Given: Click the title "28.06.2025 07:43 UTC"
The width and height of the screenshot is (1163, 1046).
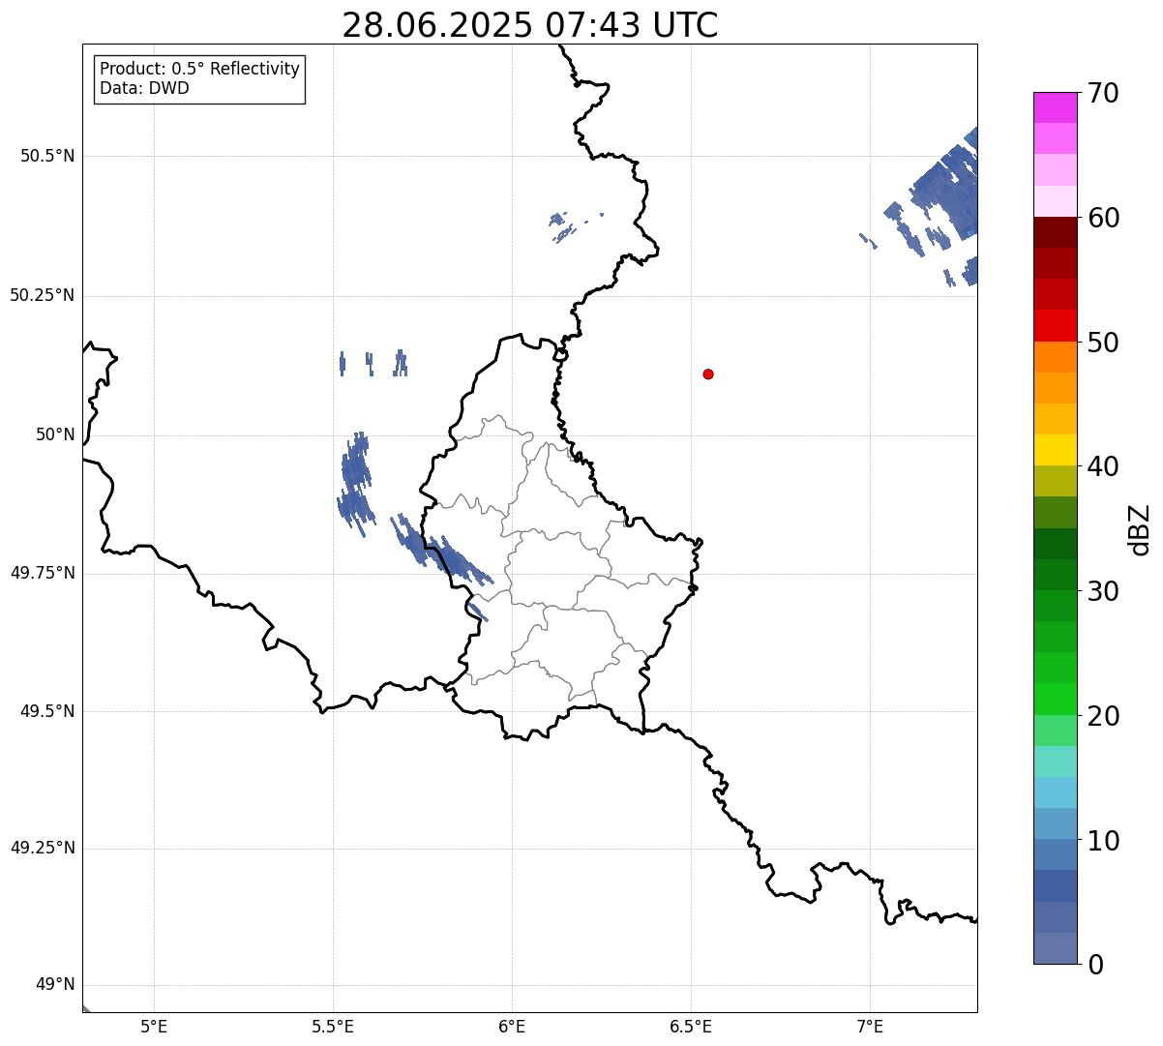Looking at the screenshot, I should pos(530,25).
